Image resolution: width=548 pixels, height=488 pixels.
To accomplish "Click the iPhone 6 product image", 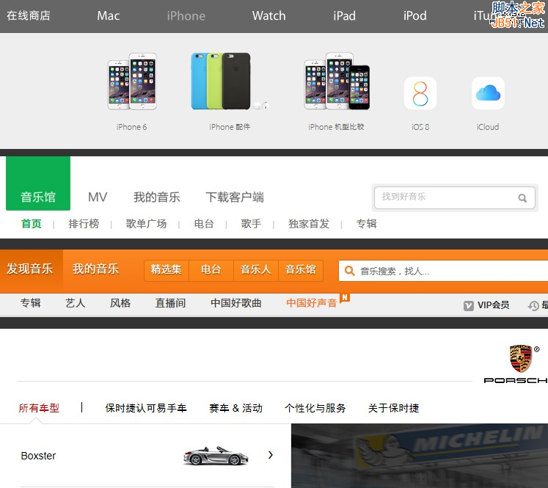I will (x=132, y=81).
